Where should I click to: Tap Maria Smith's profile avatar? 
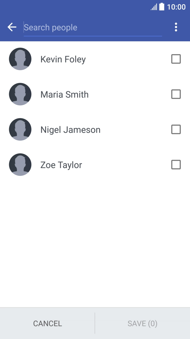pos(20,94)
